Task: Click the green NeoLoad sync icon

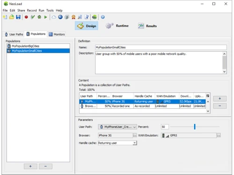Action: click(x=95, y=17)
